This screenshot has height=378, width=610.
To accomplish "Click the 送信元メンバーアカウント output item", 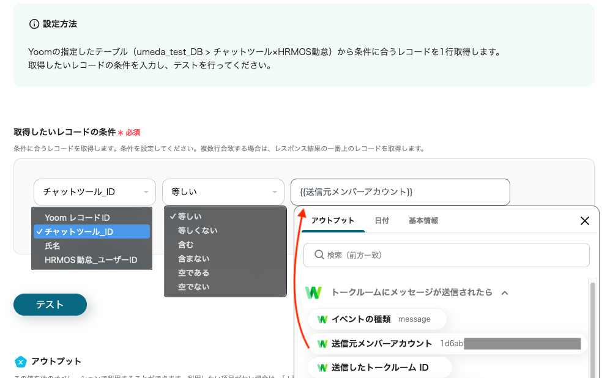I will point(382,344).
